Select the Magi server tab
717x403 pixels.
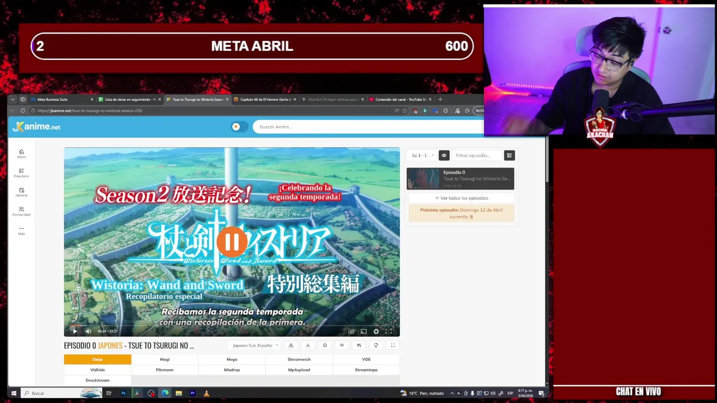point(165,359)
